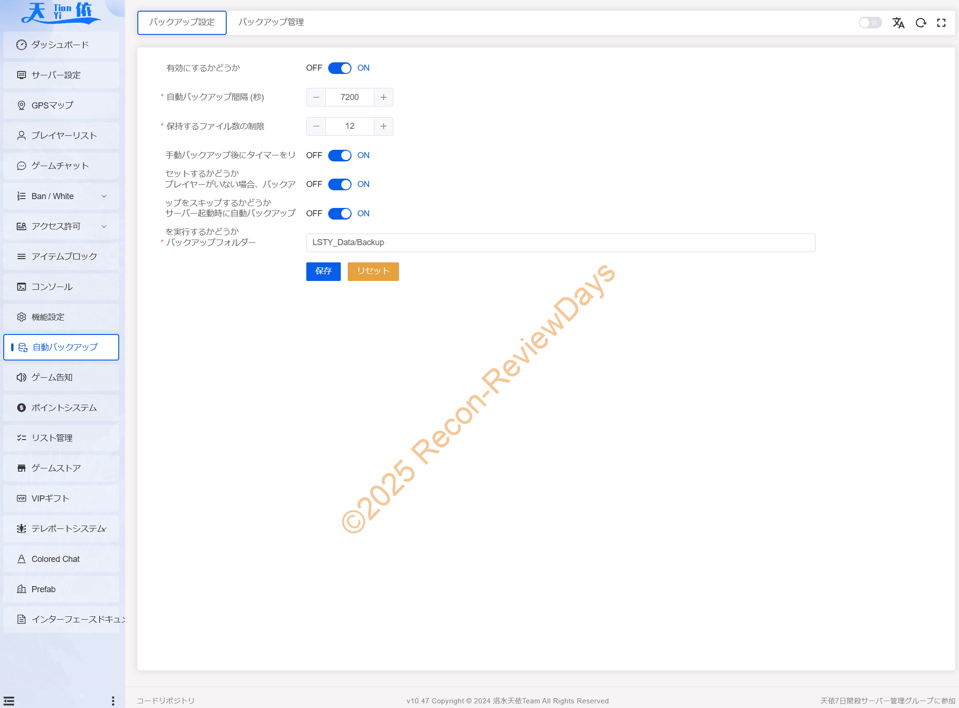This screenshot has height=708, width=959.
Task: Toggle server-startup auto backup switch
Action: [339, 214]
